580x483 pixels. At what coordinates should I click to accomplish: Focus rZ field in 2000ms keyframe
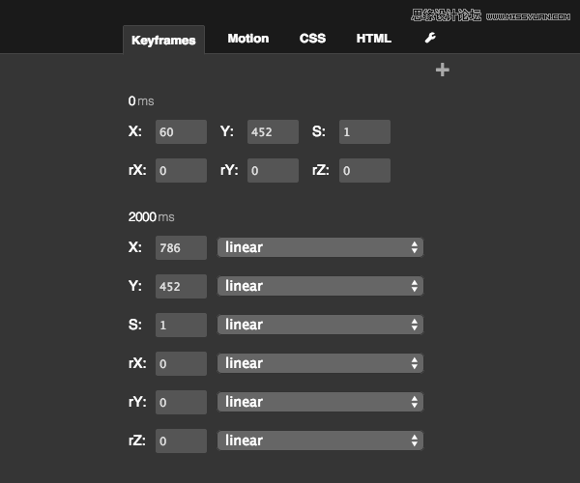(181, 440)
